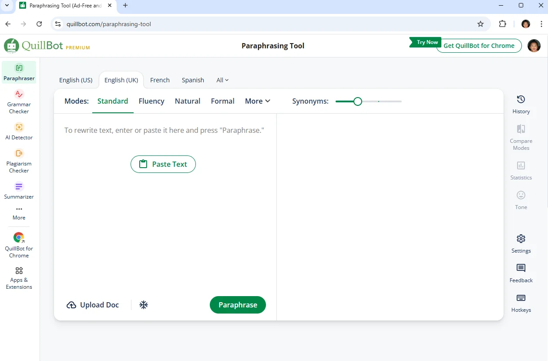Click the Modes label
The image size is (548, 361).
tap(77, 101)
